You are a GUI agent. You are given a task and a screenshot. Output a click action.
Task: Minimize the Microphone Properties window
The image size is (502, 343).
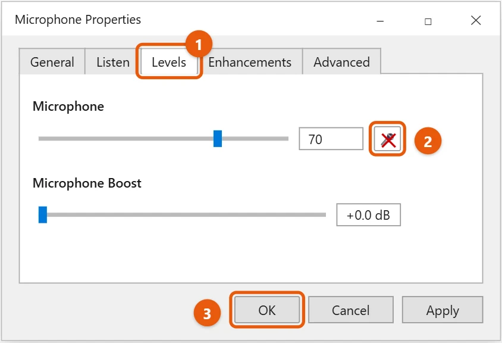coord(380,21)
